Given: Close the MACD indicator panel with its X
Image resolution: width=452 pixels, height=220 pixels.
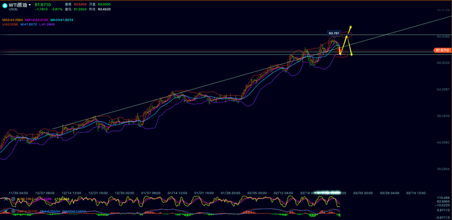Looking at the screenshot, I should [x=5, y=212].
